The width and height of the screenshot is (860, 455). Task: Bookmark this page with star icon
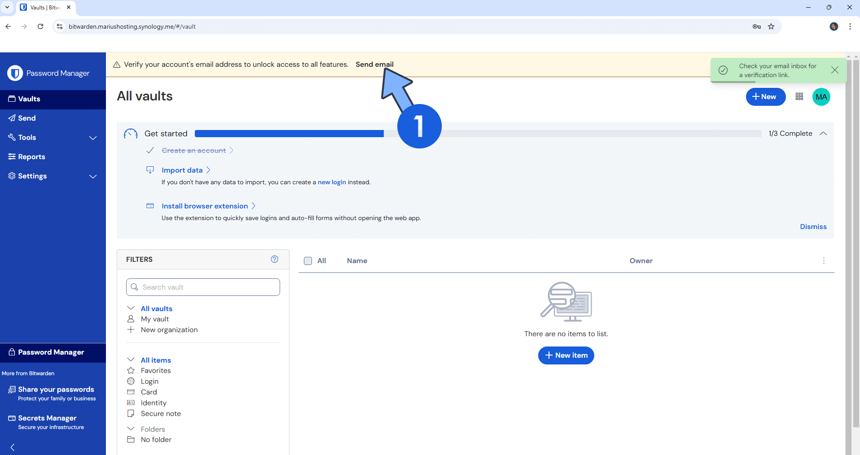click(771, 26)
